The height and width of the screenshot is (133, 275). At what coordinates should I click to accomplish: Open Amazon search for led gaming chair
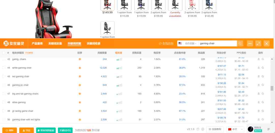[258, 76]
